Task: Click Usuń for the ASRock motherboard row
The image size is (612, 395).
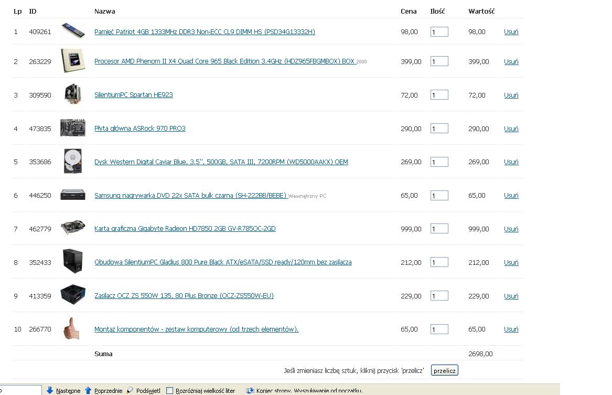Action: (511, 129)
